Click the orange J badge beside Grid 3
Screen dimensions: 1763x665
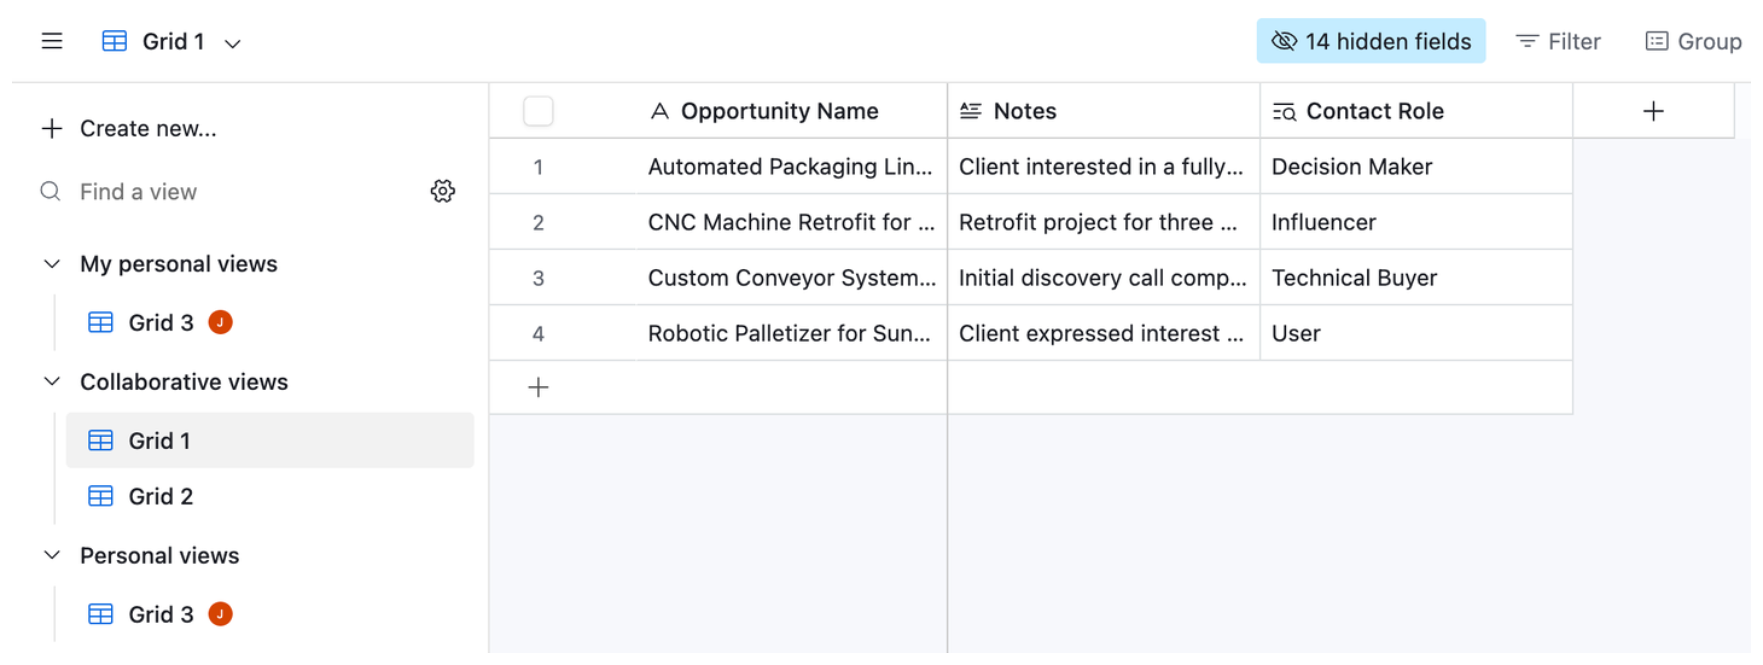coord(221,321)
